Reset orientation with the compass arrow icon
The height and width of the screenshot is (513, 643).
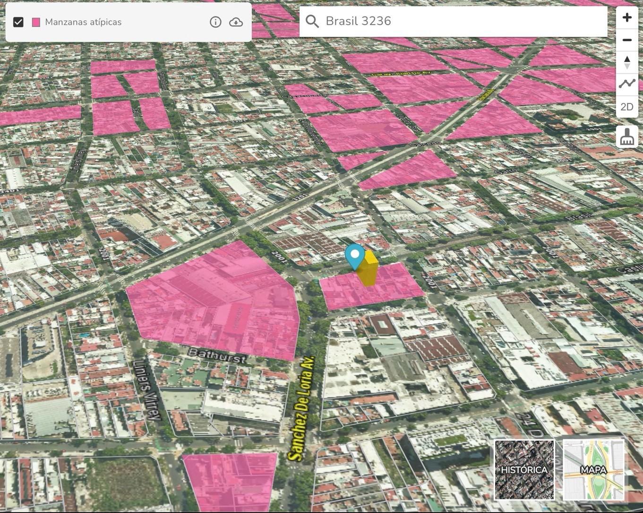tap(627, 62)
